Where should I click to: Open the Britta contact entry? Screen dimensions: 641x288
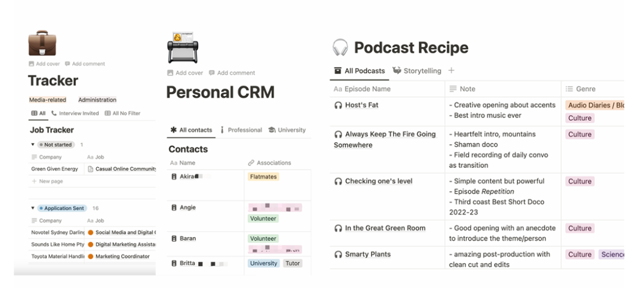coord(187,263)
